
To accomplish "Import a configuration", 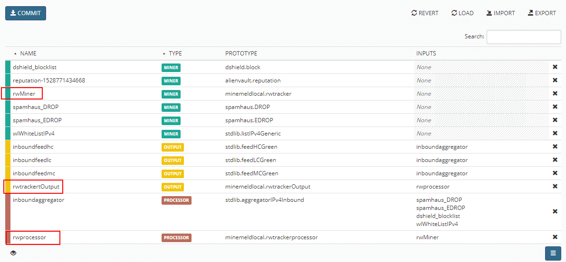I will click(500, 13).
